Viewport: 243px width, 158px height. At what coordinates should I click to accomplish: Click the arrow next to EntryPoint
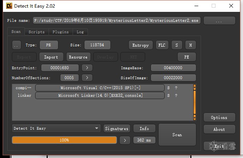tap(87, 68)
